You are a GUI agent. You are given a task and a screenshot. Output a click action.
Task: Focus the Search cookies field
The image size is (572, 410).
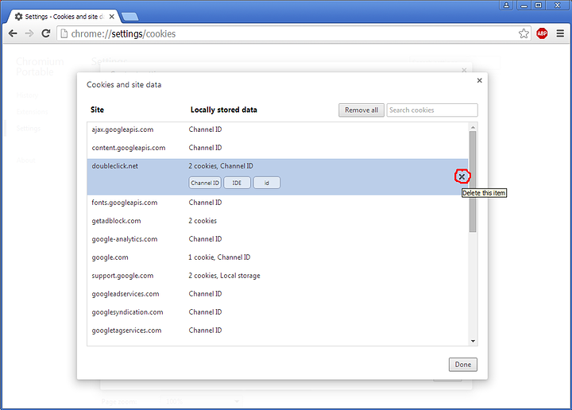[432, 110]
